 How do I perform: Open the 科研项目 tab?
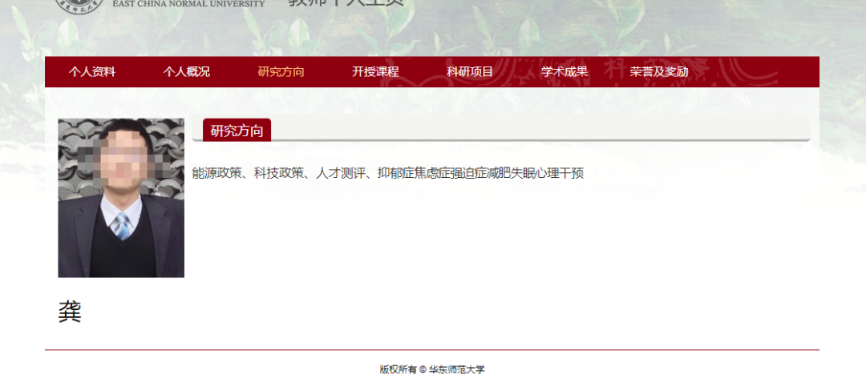tap(470, 72)
